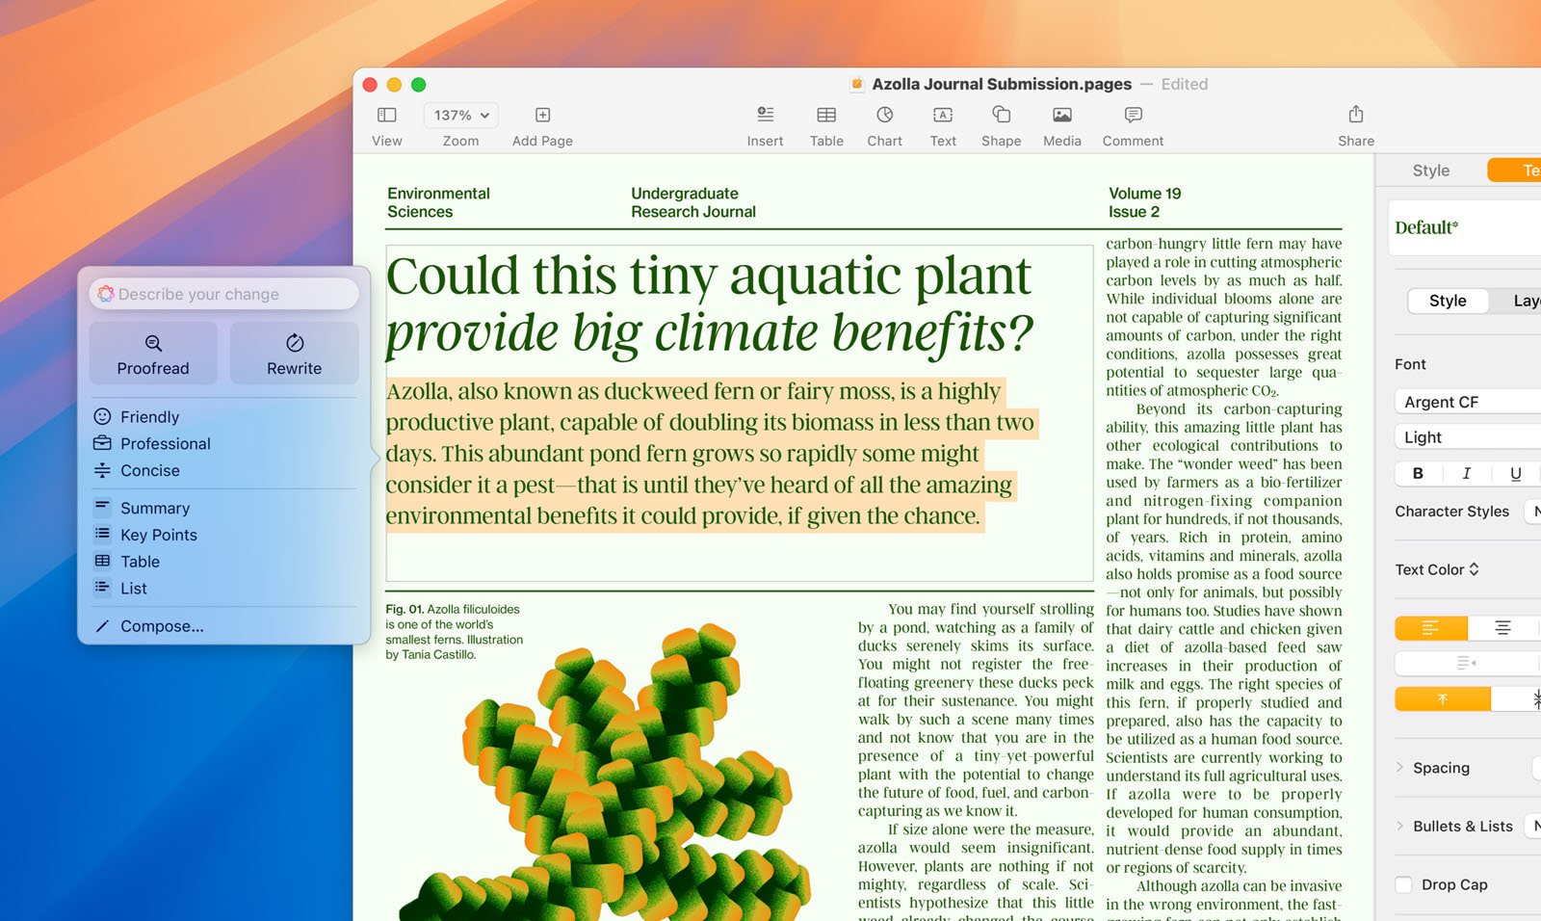Add a Text box from toolbar
The image size is (1541, 921).
pyautogui.click(x=943, y=116)
